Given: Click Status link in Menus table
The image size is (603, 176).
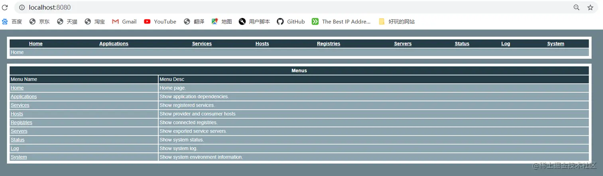Looking at the screenshot, I should click(x=18, y=140).
